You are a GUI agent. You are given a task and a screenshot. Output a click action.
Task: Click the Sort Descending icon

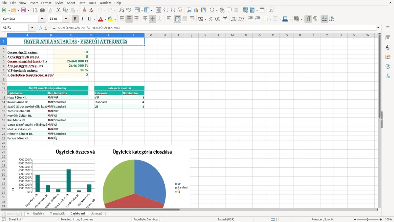click(x=173, y=10)
